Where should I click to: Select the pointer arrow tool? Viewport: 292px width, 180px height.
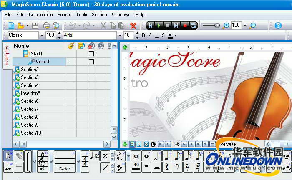tap(8, 156)
